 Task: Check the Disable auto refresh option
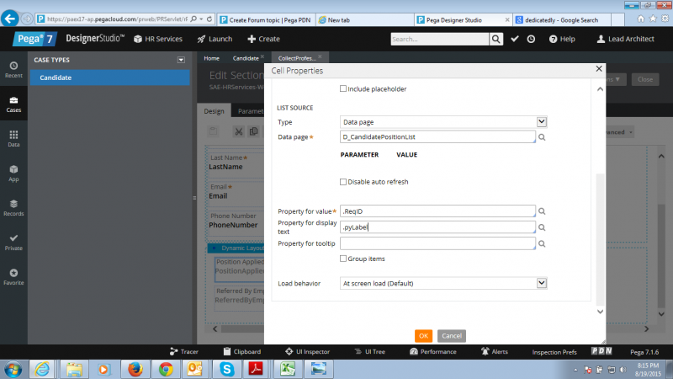(x=343, y=181)
